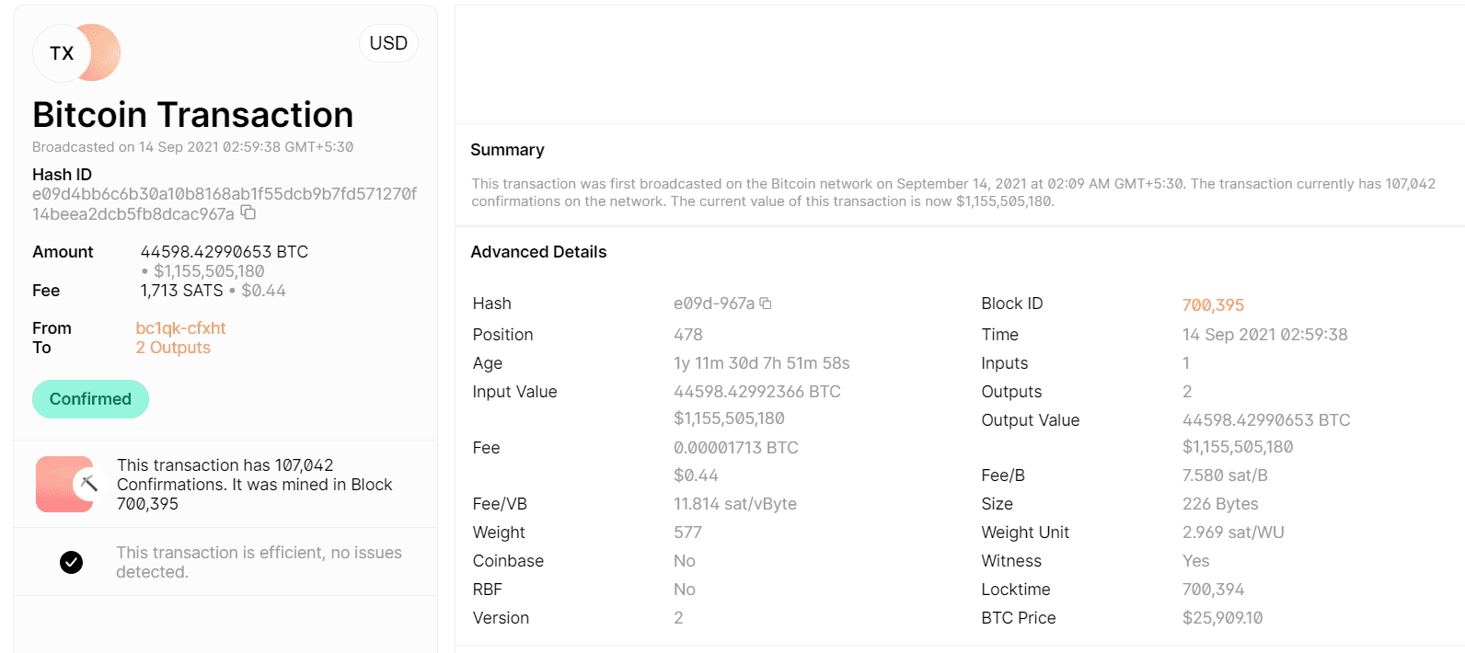Click the Bitcoin Transaction page title
The width and height of the screenshot is (1465, 653).
pyautogui.click(x=192, y=114)
